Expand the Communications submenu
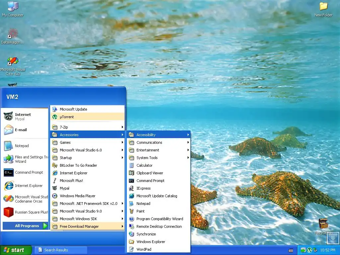This screenshot has width=340, height=255. (x=159, y=142)
